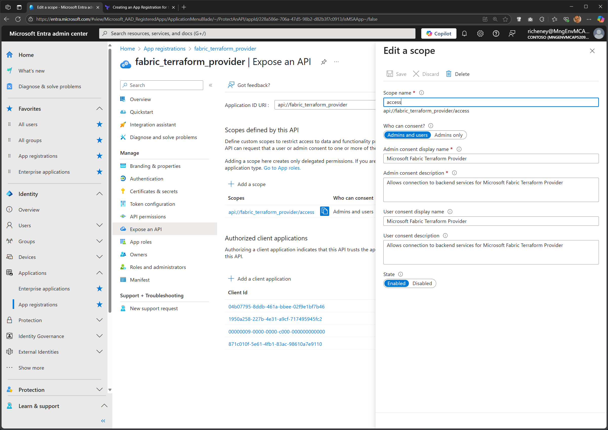Copy the scope URI to clipboard

coord(324,211)
